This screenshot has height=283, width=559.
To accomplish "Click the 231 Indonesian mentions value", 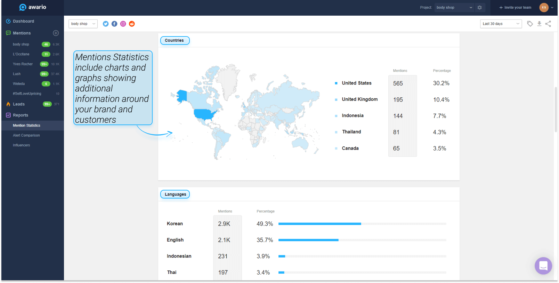I will (x=223, y=256).
